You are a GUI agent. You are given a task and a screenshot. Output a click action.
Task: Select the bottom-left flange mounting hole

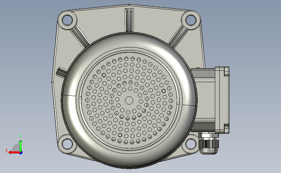(67, 144)
